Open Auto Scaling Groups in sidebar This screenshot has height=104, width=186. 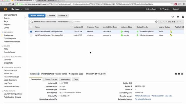(12, 97)
